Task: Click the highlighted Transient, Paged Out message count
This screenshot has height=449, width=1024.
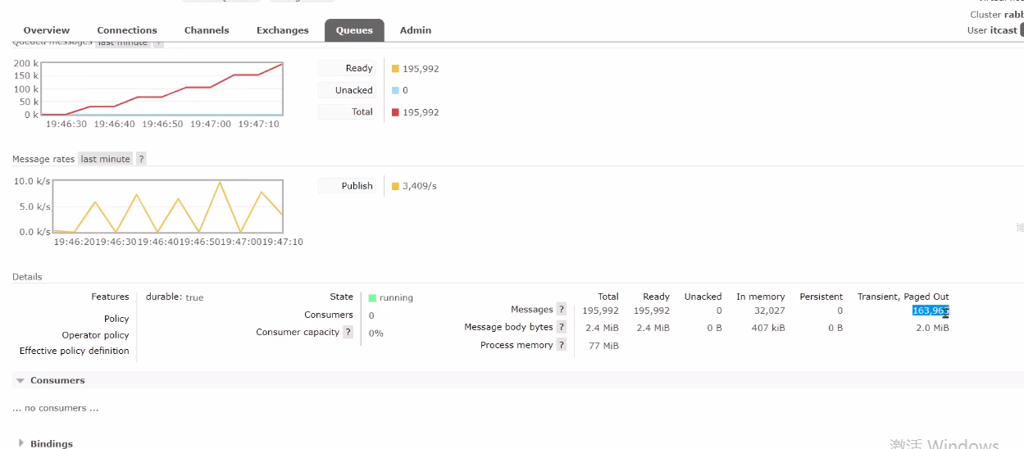Action: tap(931, 311)
